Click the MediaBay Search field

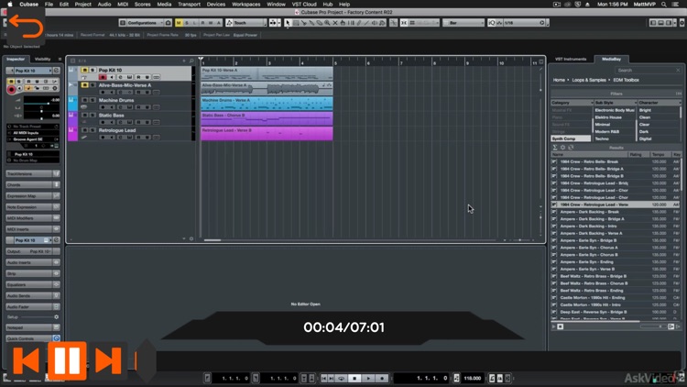pos(648,71)
